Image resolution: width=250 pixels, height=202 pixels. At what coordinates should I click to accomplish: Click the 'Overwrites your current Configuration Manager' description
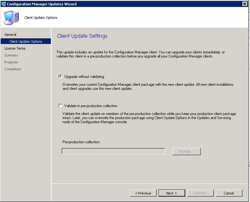click(x=148, y=86)
